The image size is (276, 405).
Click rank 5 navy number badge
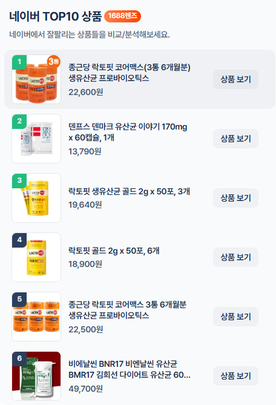click(x=19, y=299)
